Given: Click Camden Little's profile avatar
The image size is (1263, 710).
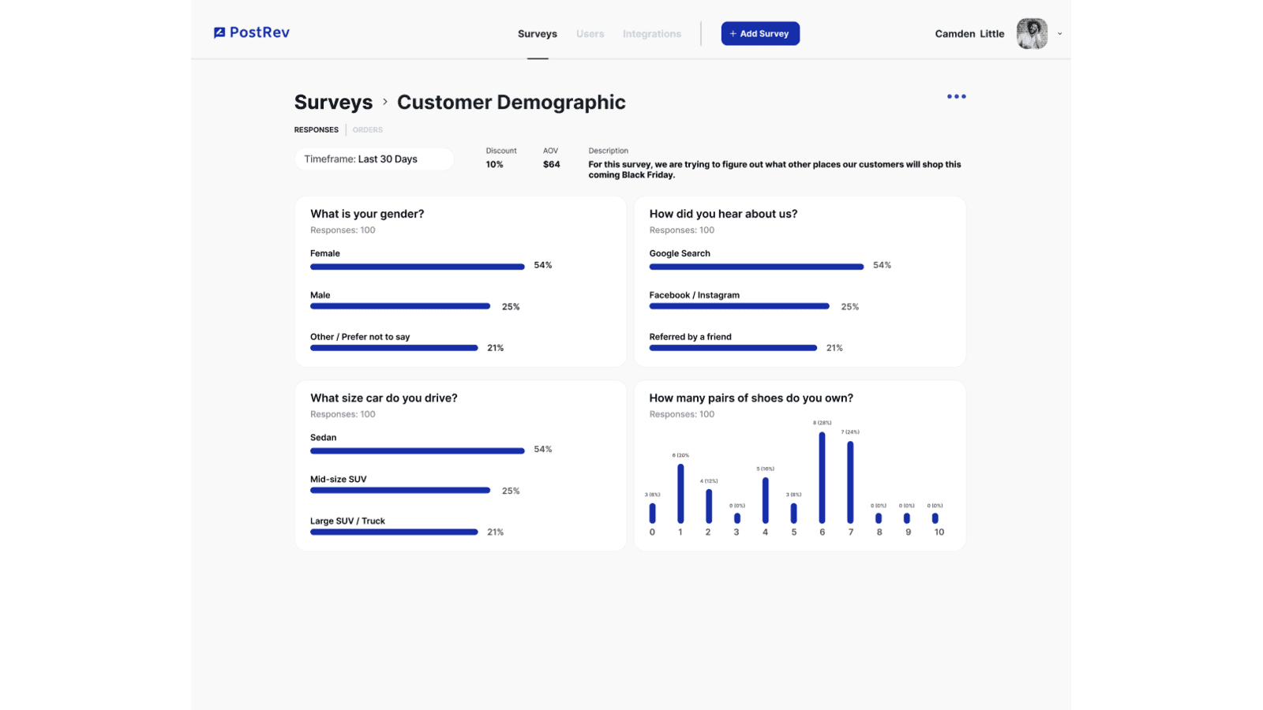Looking at the screenshot, I should pyautogui.click(x=1031, y=34).
